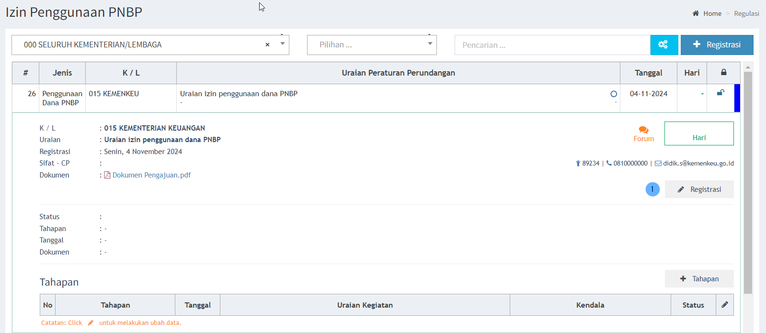Click the blue Registrasi button with plus
This screenshot has height=333, width=766.
tap(717, 44)
